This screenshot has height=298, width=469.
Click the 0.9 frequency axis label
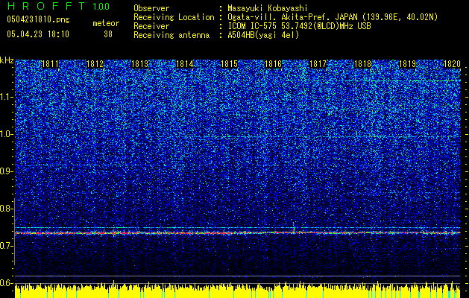pos(7,171)
